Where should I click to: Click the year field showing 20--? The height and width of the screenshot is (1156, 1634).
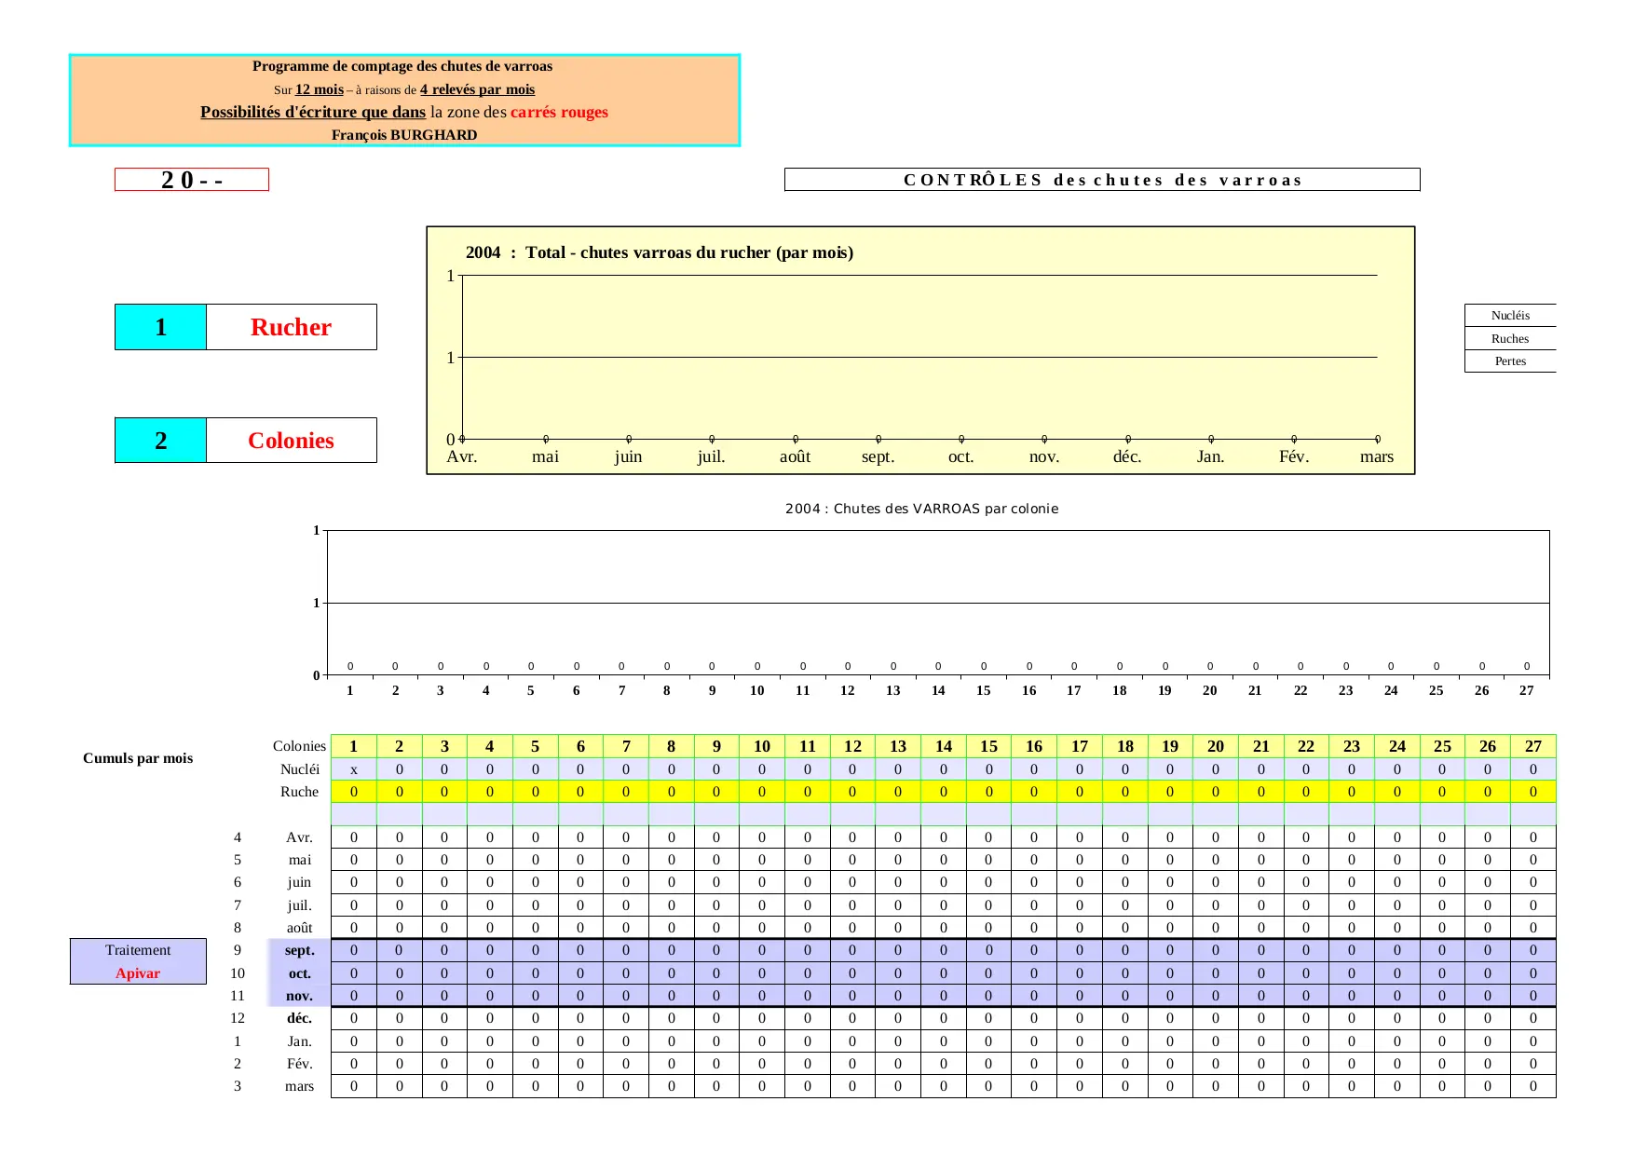point(192,180)
